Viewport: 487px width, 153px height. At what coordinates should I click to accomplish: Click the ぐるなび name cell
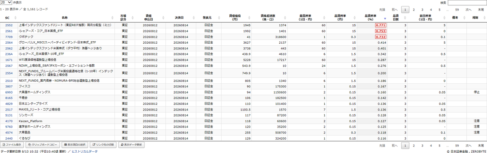point(66,138)
